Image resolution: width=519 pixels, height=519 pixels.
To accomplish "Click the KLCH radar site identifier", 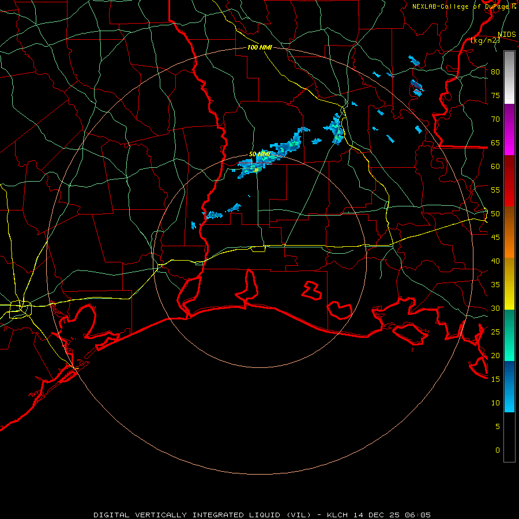I will pos(337,515).
